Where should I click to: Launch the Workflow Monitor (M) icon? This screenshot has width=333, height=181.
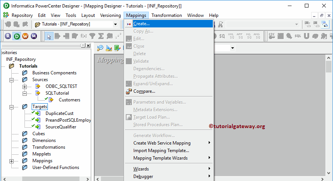coord(34,36)
